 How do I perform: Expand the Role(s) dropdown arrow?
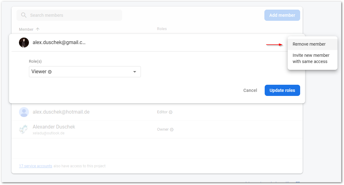(135, 72)
